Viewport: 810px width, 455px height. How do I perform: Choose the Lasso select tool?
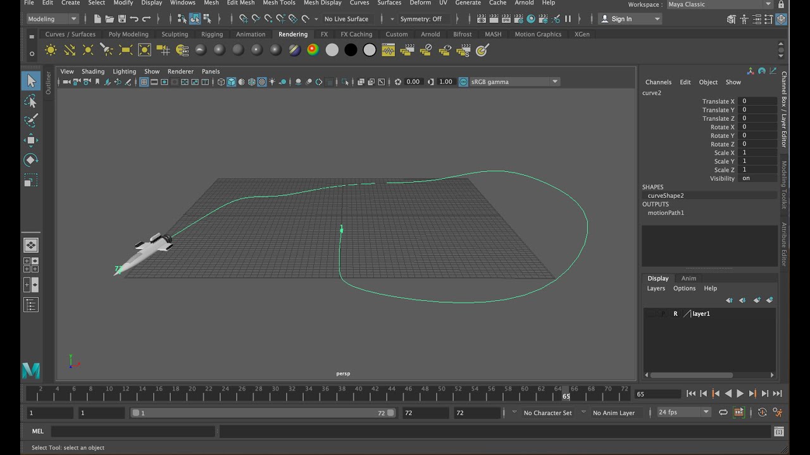(30, 101)
